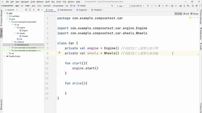The width and height of the screenshot is (202, 113).
Task: Close the Car.kt editor tab
Action: pos(55,10)
